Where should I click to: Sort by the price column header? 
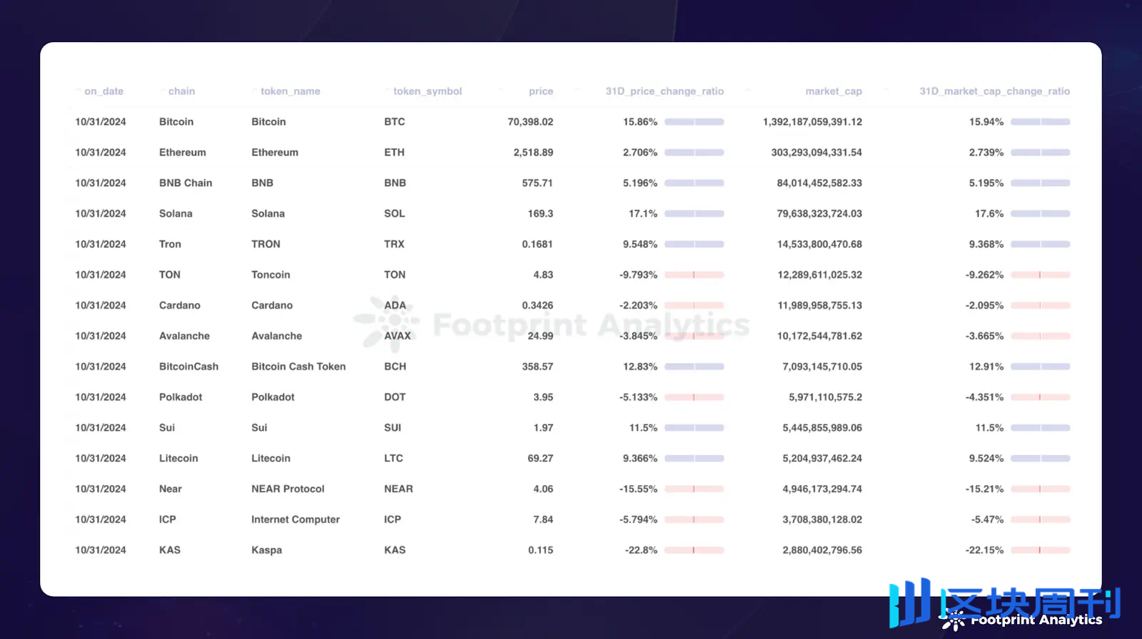click(540, 91)
